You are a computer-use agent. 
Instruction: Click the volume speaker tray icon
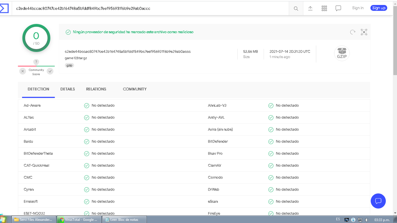point(367,220)
